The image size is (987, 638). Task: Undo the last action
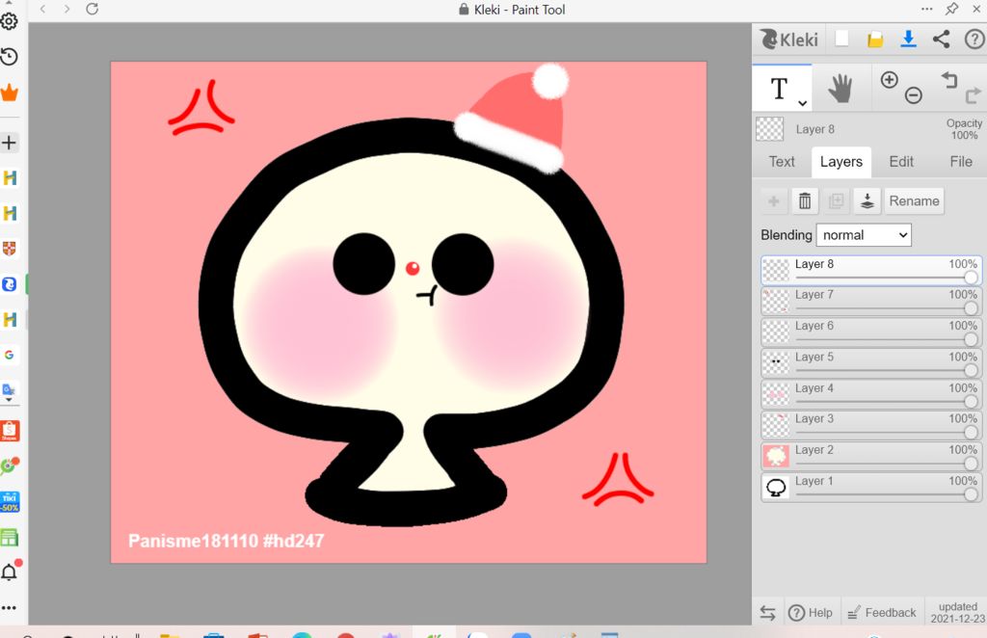(x=949, y=80)
